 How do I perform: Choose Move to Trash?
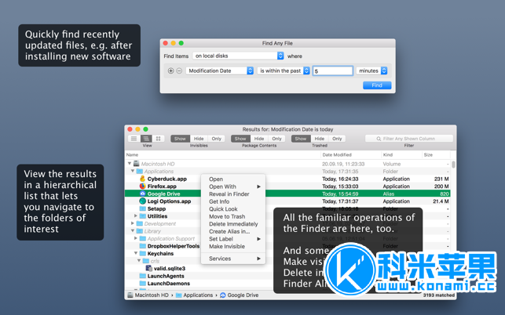(x=233, y=216)
